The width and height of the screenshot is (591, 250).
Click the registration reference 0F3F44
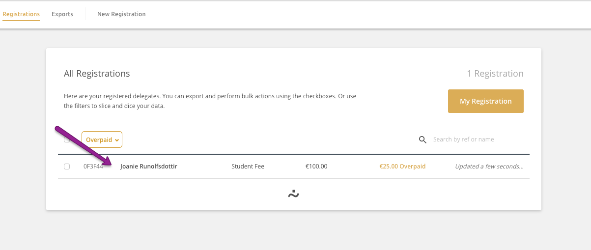coord(93,167)
